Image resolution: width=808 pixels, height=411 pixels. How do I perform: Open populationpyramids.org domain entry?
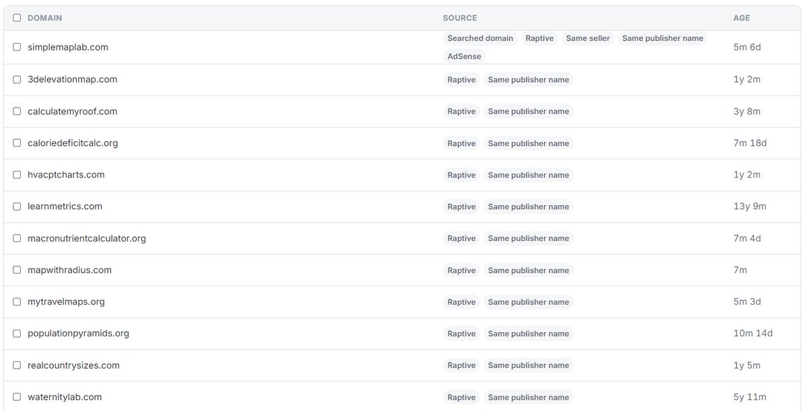[79, 334]
